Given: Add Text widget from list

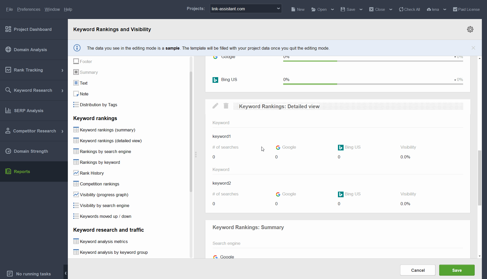Looking at the screenshot, I should click(x=80, y=83).
